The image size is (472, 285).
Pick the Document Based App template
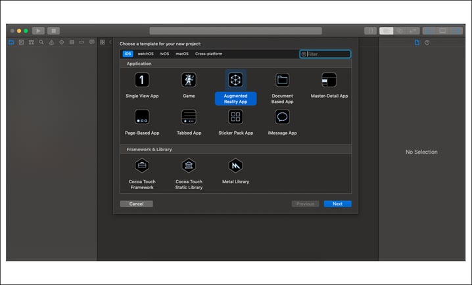pyautogui.click(x=282, y=89)
